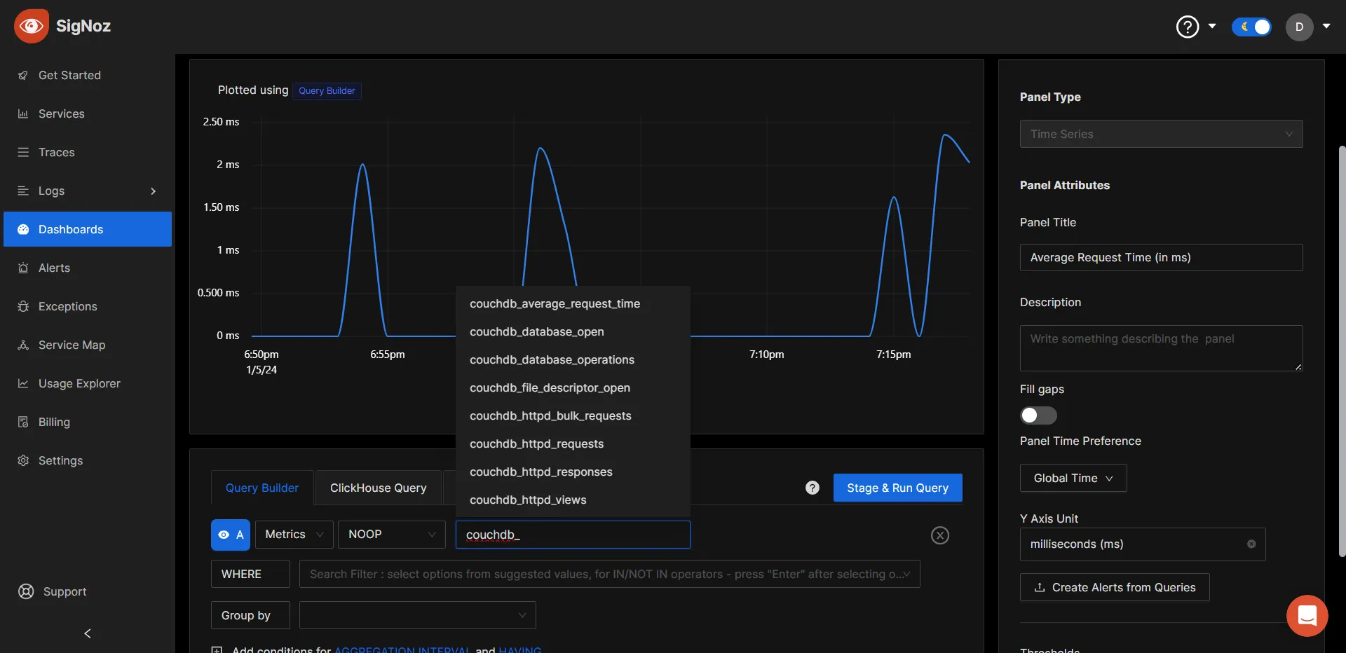This screenshot has width=1346, height=653.
Task: Switch to the Query Builder tab
Action: (x=262, y=488)
